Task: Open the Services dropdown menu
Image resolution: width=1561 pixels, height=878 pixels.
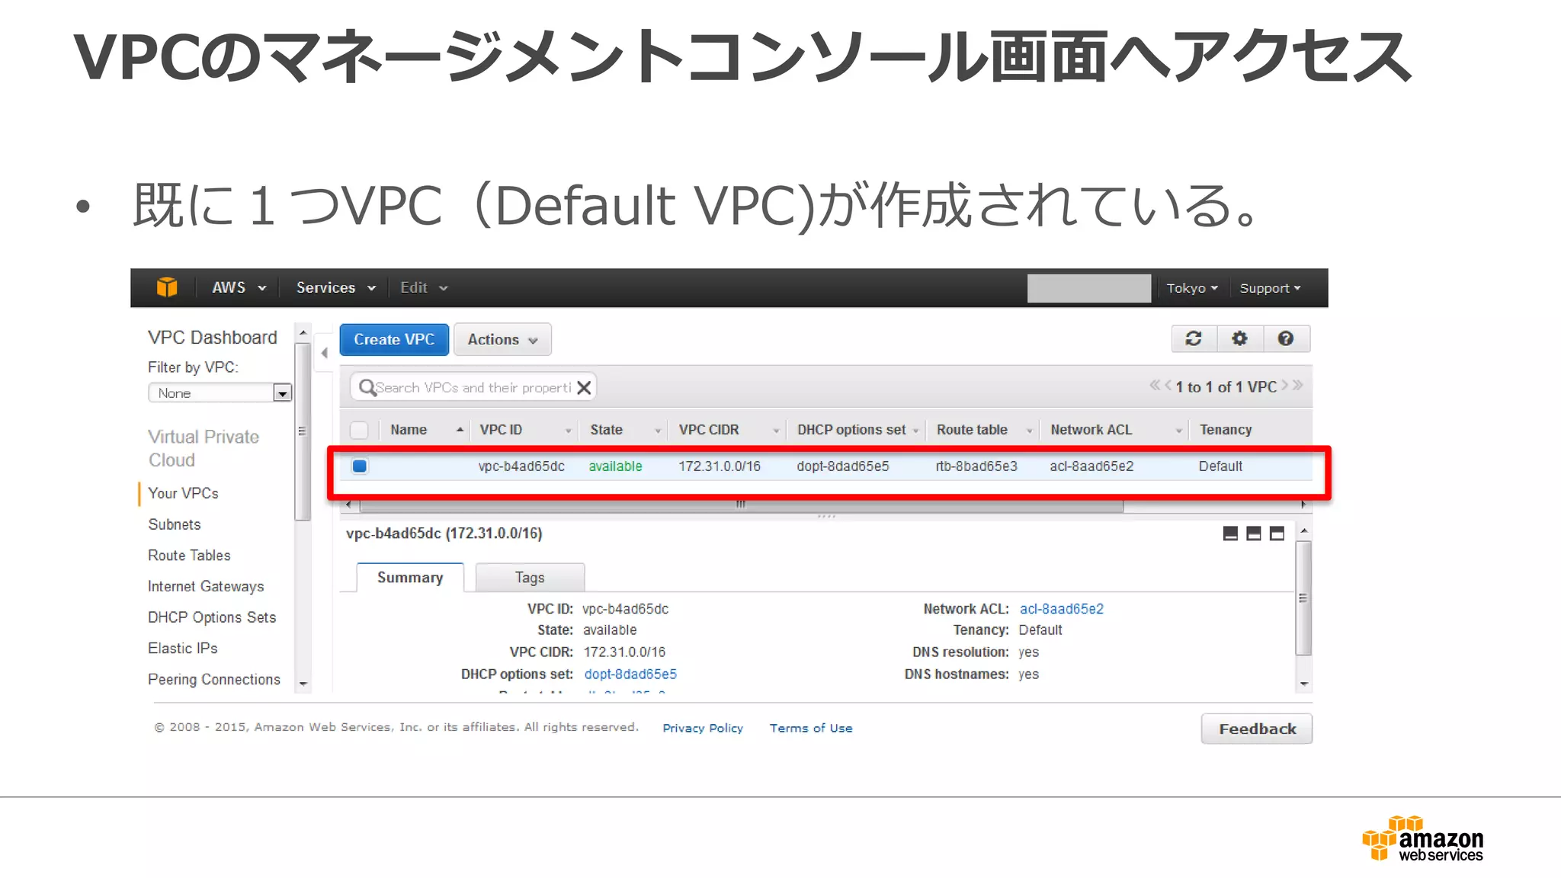Action: tap(336, 287)
